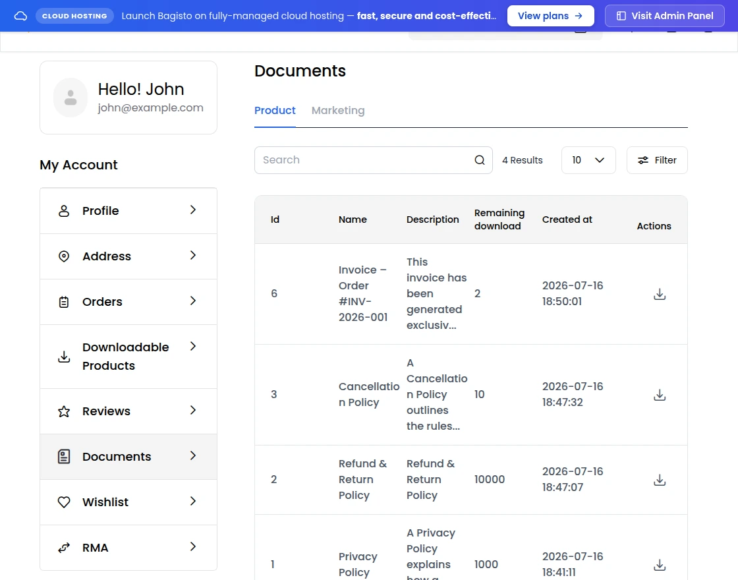The image size is (738, 580).
Task: Click the Hello! John greeting
Action: [141, 89]
